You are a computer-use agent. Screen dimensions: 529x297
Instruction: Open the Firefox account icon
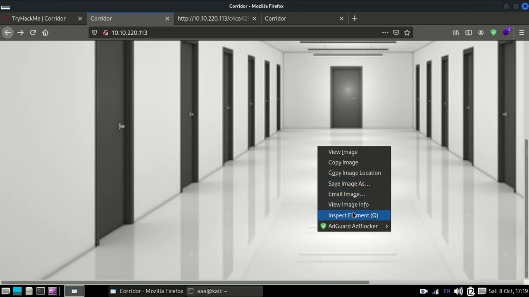click(481, 33)
